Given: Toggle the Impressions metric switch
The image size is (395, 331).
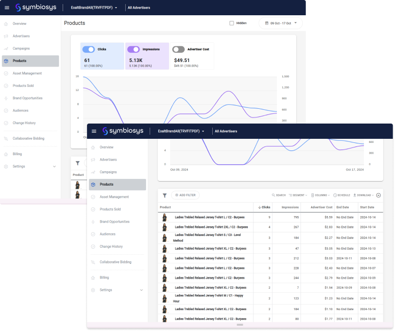Looking at the screenshot, I should 133,49.
